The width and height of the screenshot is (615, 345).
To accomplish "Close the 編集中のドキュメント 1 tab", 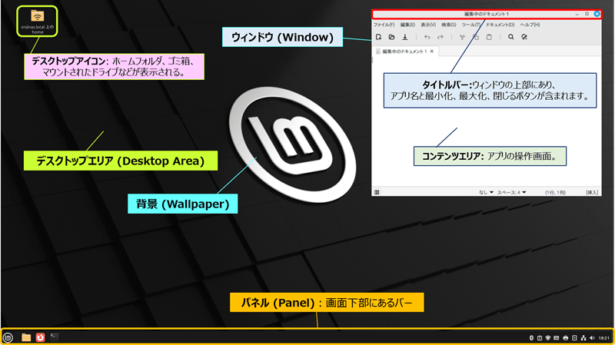I will coord(432,51).
